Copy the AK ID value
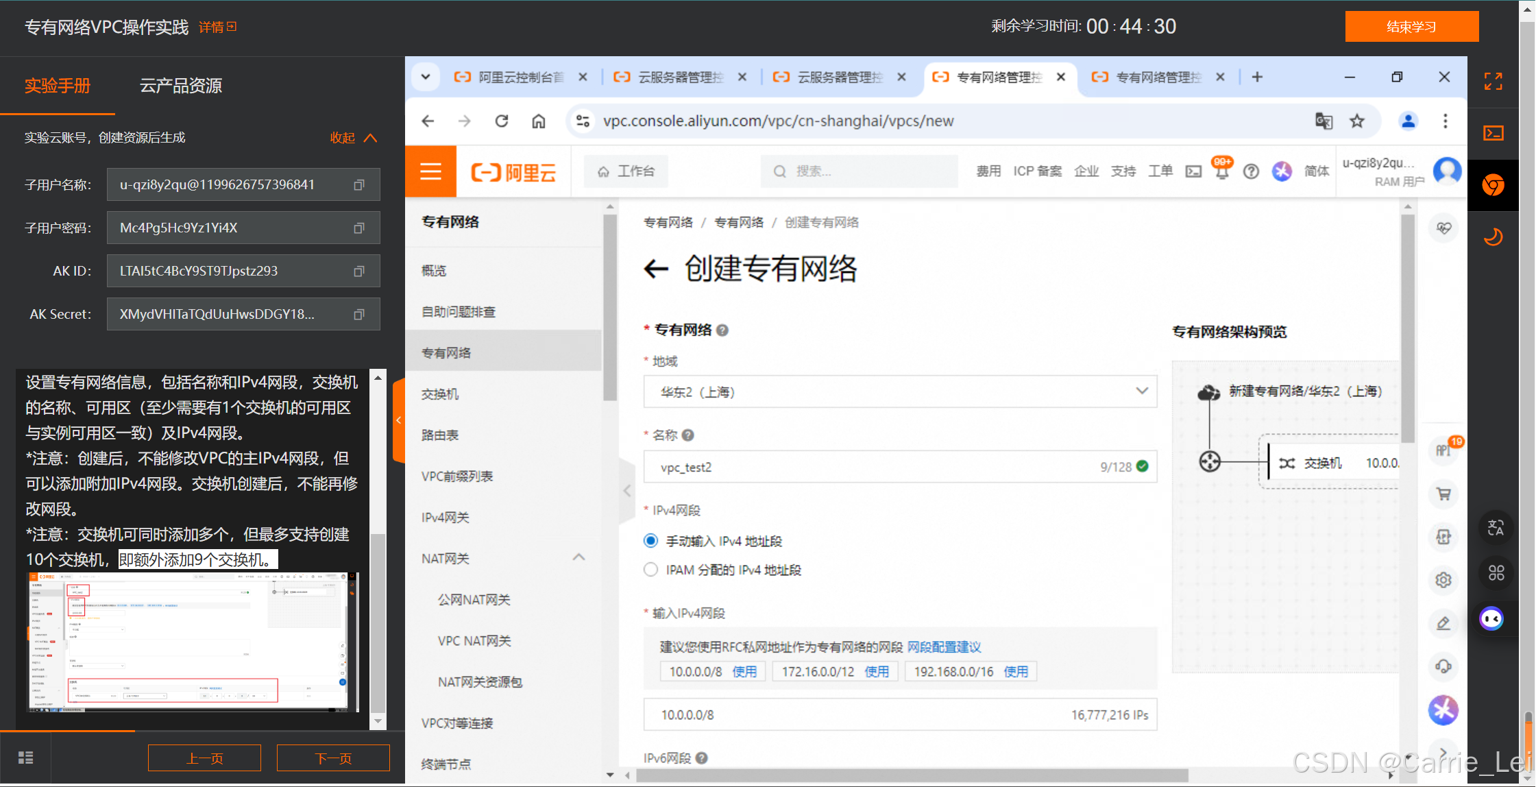The width and height of the screenshot is (1536, 787). point(358,271)
